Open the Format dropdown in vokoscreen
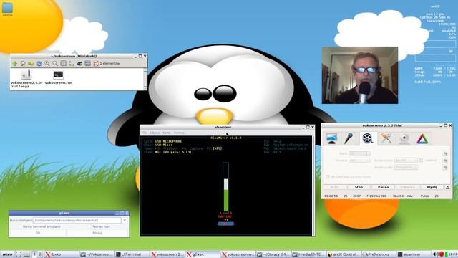The image size is (458, 258). click(x=359, y=161)
